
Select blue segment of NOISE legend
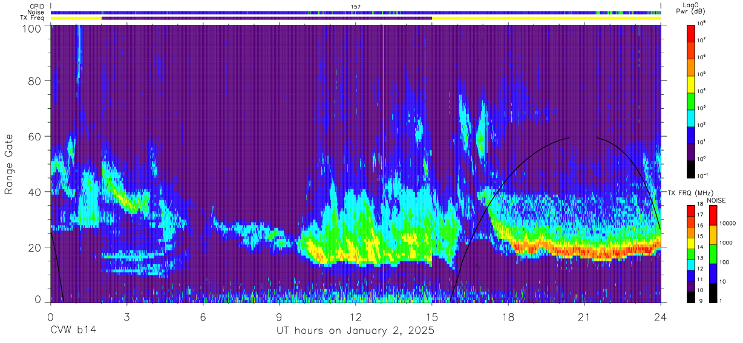coord(712,273)
